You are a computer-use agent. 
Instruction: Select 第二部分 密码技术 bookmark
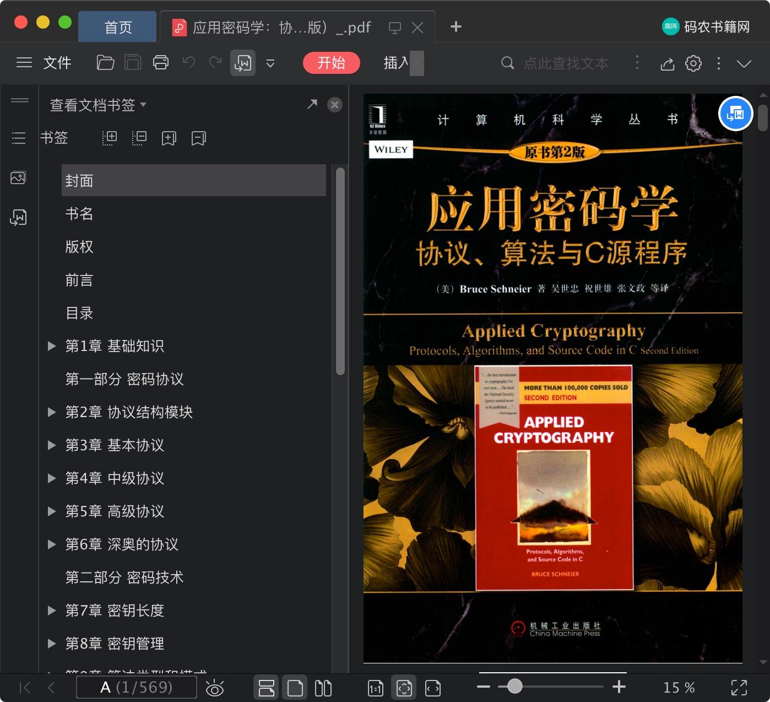coord(124,577)
